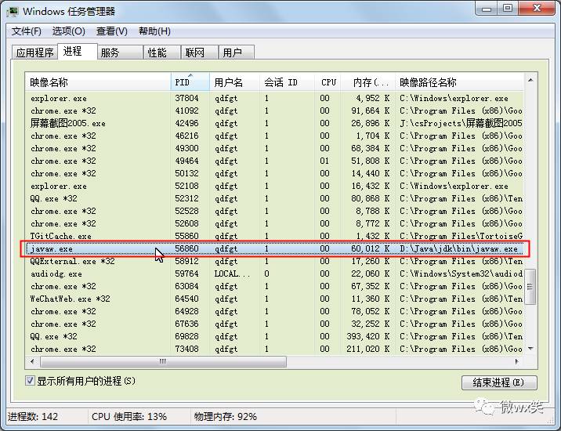561x431 pixels.
Task: Select chrome.exe with PID 67636
Action: click(x=274, y=324)
